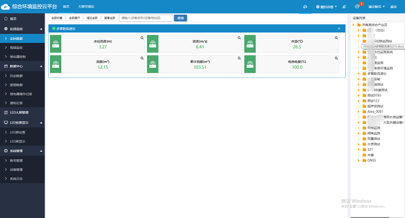Click folder icon of the GNSS node

[x=364, y=160]
